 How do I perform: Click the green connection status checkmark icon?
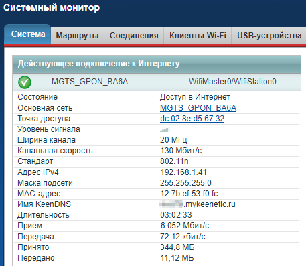(25, 82)
